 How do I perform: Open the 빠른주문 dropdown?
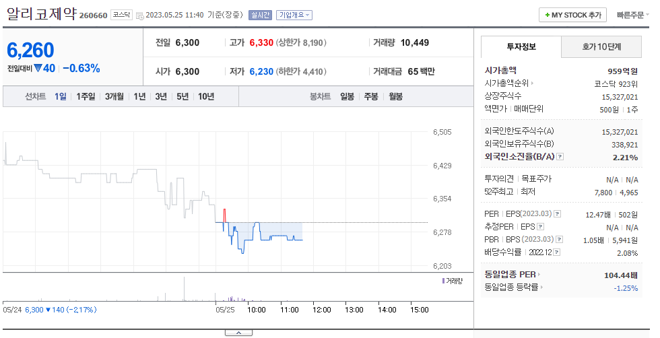point(632,15)
